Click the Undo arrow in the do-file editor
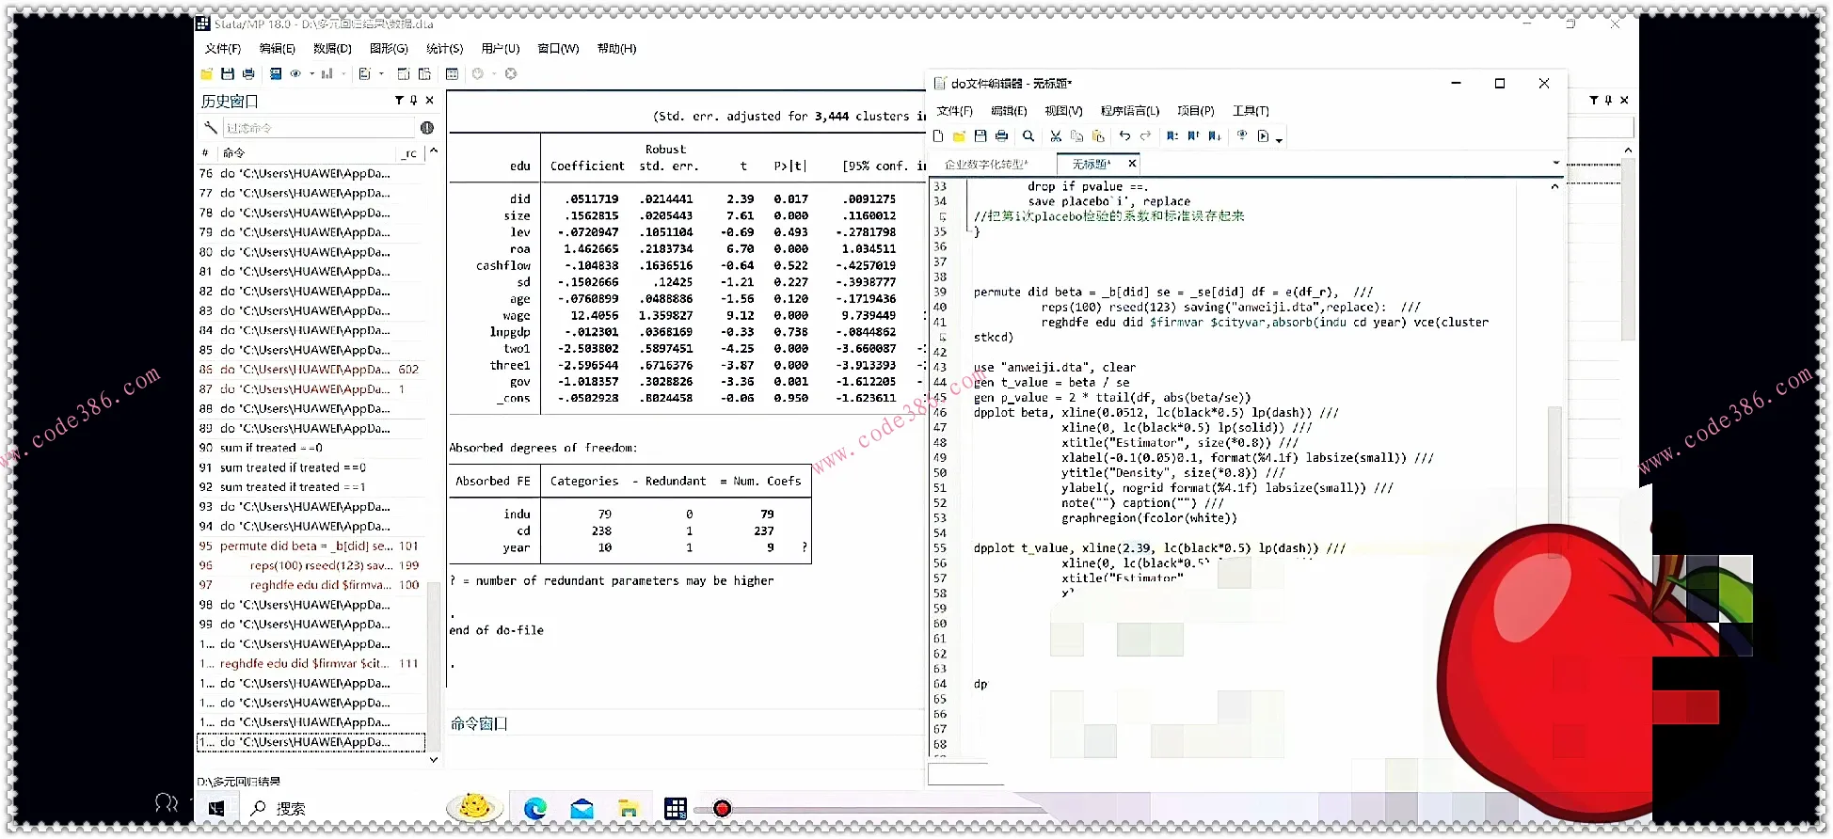1833x839 pixels. [x=1124, y=136]
